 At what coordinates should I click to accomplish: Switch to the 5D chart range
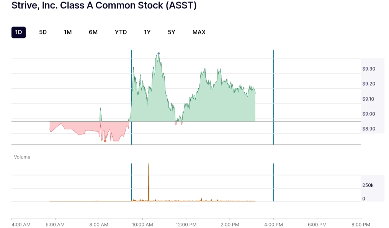(x=43, y=32)
